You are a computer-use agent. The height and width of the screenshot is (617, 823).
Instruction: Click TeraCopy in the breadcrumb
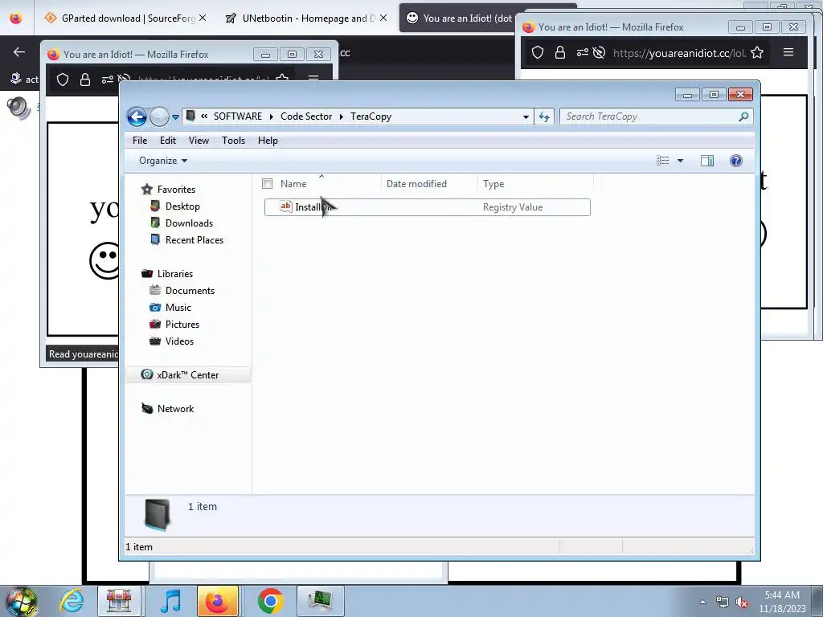click(371, 116)
